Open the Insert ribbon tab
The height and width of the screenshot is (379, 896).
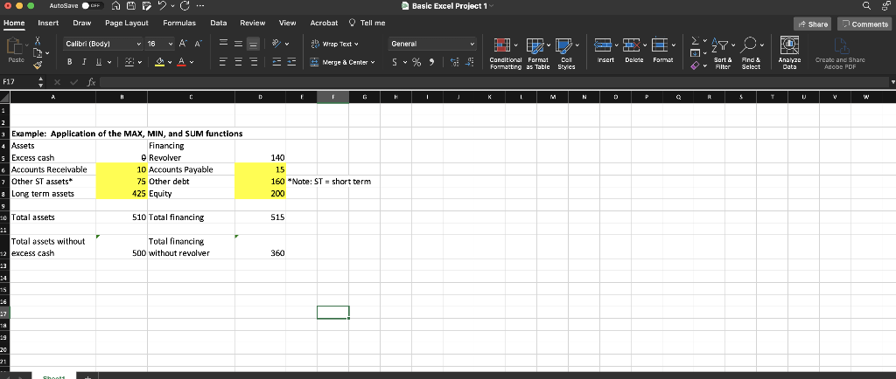click(48, 23)
